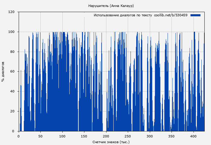
Task: Click the "% диалогов" vertical axis label
Action: (x=3, y=72)
